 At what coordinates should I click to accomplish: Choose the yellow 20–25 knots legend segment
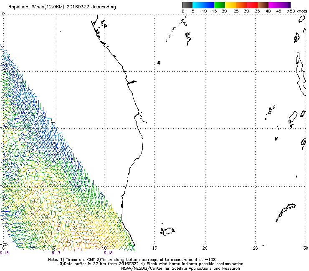[230, 5]
